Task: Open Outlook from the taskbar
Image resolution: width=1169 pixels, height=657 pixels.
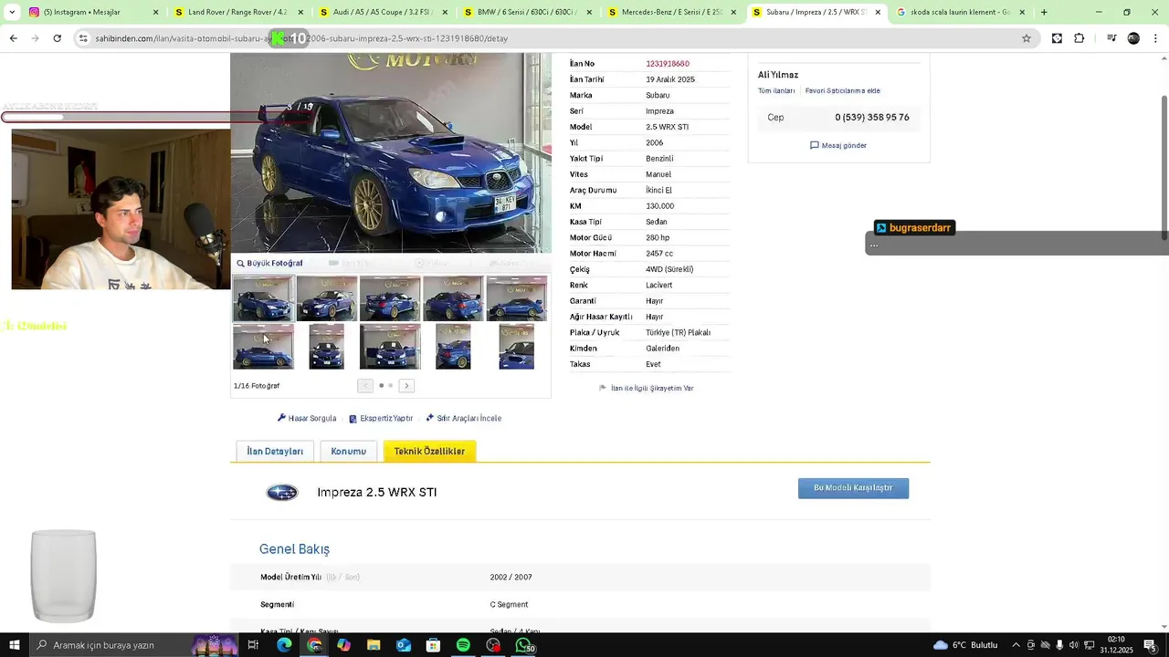Action: (x=404, y=645)
